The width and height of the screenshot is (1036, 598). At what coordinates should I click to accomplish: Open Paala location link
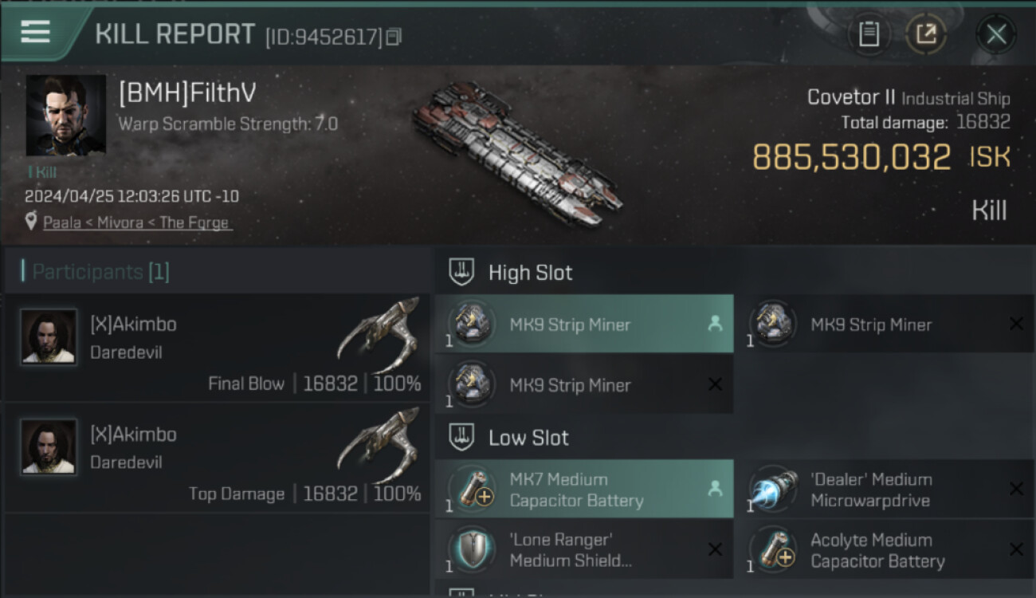click(138, 222)
